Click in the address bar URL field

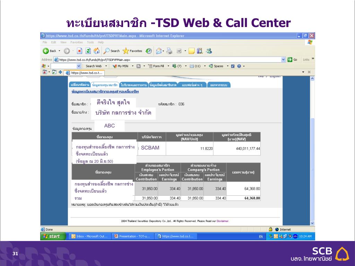[169, 60]
